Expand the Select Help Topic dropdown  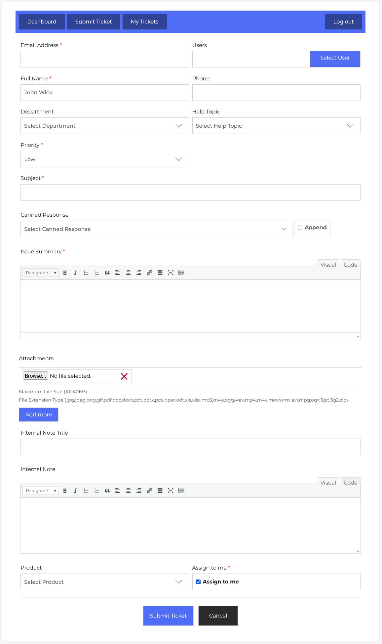click(276, 126)
